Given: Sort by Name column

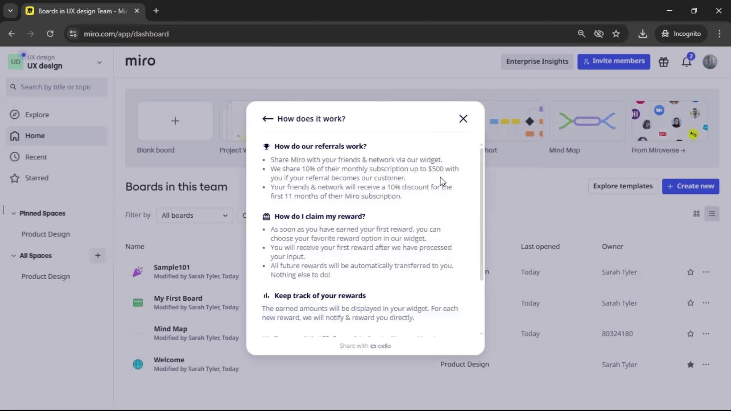Looking at the screenshot, I should click(135, 246).
